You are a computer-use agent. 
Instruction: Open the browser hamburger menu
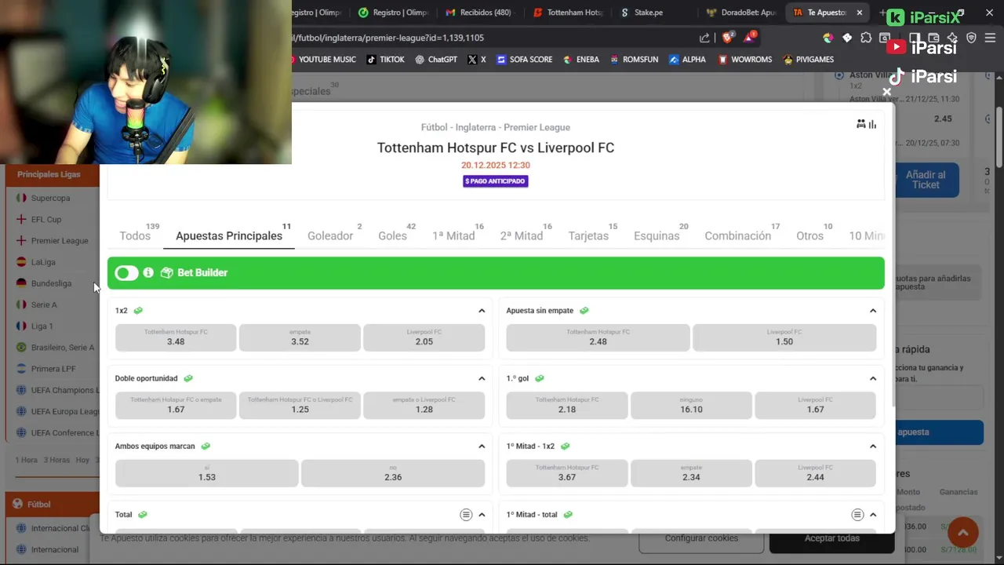(x=990, y=38)
